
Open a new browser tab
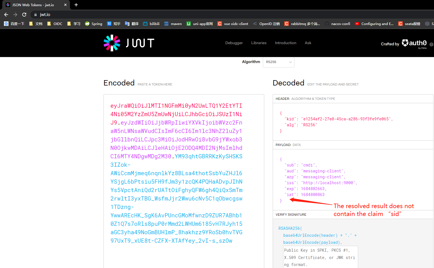click(x=76, y=5)
